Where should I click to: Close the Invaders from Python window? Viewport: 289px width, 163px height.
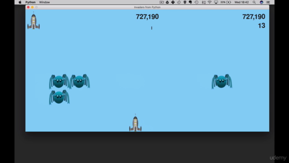pyautogui.click(x=28, y=7)
